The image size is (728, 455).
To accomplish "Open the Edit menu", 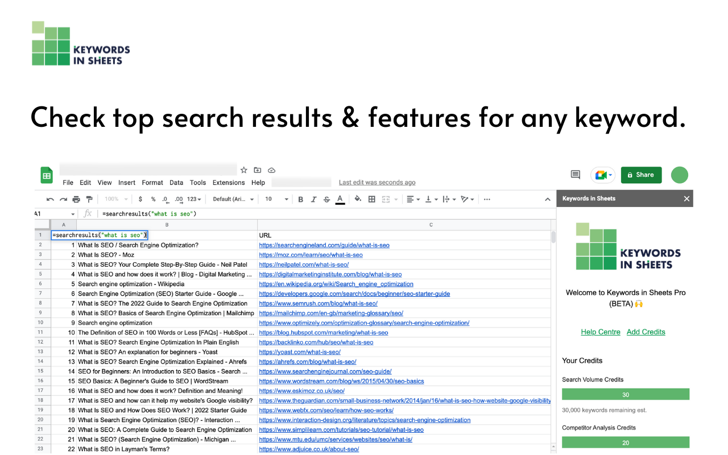I will [x=85, y=183].
